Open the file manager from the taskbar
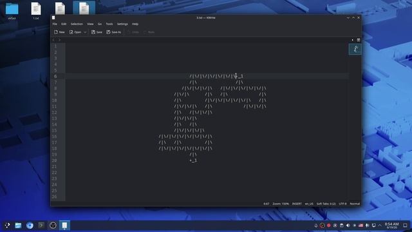 tap(18, 226)
